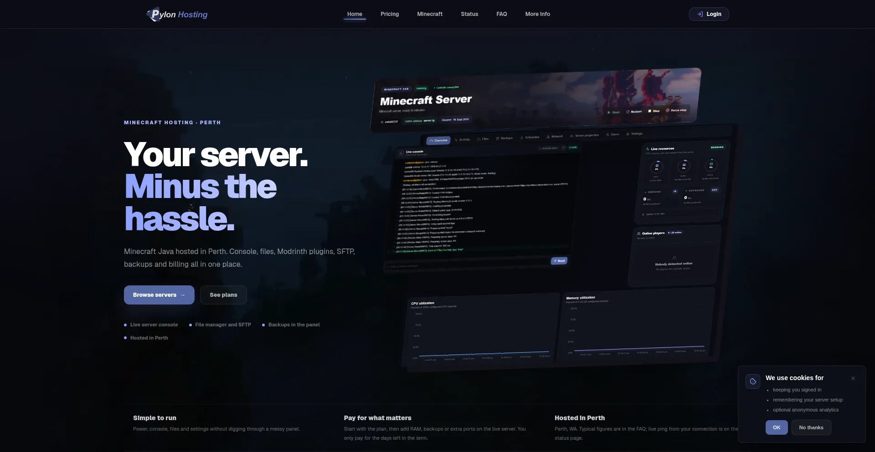Click the Minecraft Server title in preview
The width and height of the screenshot is (875, 452).
coord(426,100)
